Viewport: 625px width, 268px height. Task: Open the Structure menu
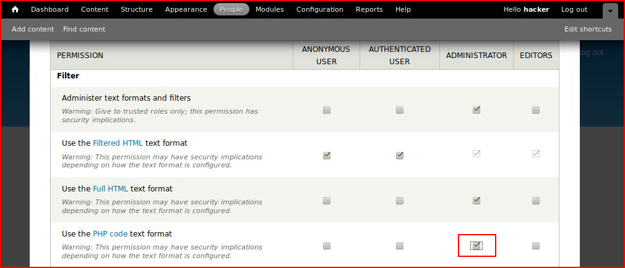coord(137,9)
